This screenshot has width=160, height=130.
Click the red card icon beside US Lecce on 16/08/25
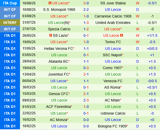click(50, 3)
